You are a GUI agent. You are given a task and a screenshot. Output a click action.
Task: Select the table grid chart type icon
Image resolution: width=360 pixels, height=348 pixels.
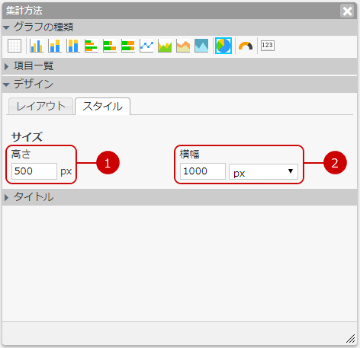click(14, 46)
